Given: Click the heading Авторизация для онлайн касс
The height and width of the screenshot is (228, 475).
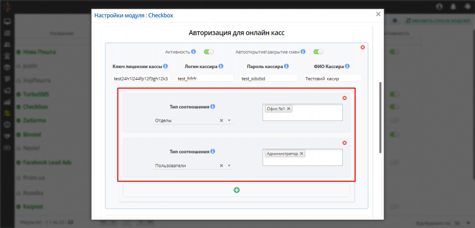Looking at the screenshot, I should (x=237, y=33).
